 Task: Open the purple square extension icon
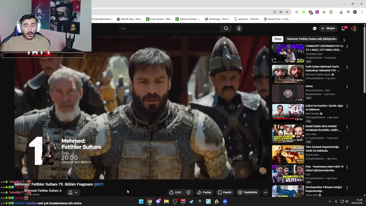click(317, 12)
